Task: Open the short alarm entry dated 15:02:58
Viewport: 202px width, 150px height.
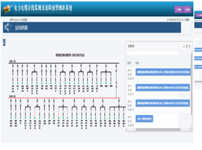Action: [x=144, y=119]
